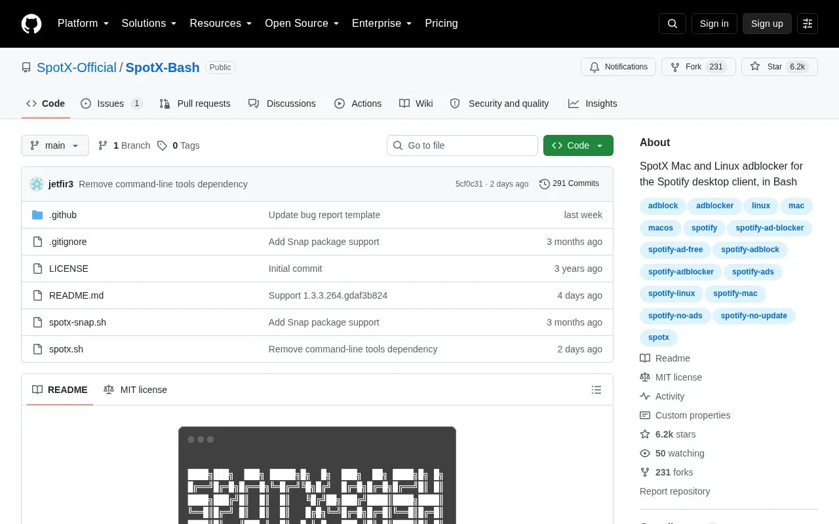Expand the Platform menu
The image size is (839, 524).
click(x=83, y=24)
